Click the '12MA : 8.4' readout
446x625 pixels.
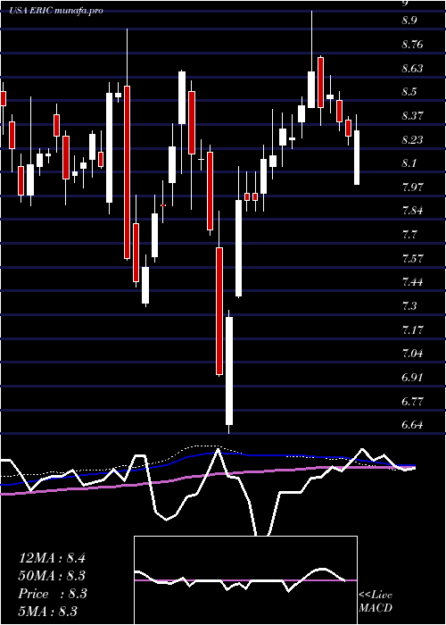[52, 558]
